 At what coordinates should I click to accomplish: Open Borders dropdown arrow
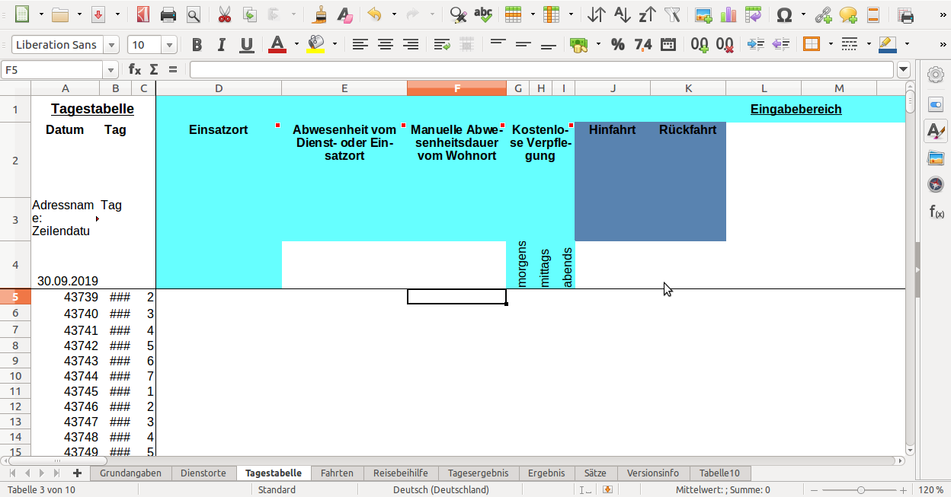[x=831, y=45]
